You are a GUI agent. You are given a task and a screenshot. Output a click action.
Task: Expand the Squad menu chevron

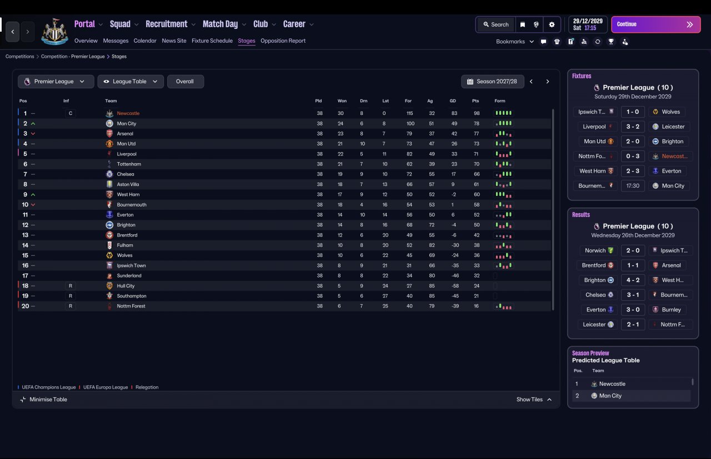click(136, 24)
